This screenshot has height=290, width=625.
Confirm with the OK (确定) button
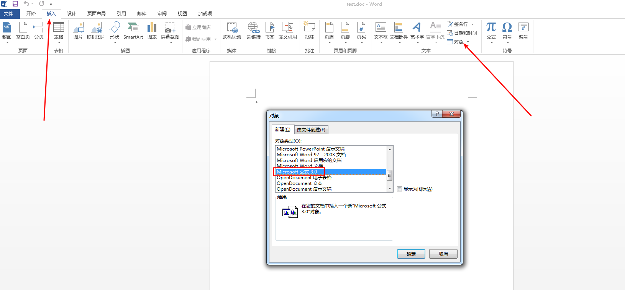pos(411,254)
